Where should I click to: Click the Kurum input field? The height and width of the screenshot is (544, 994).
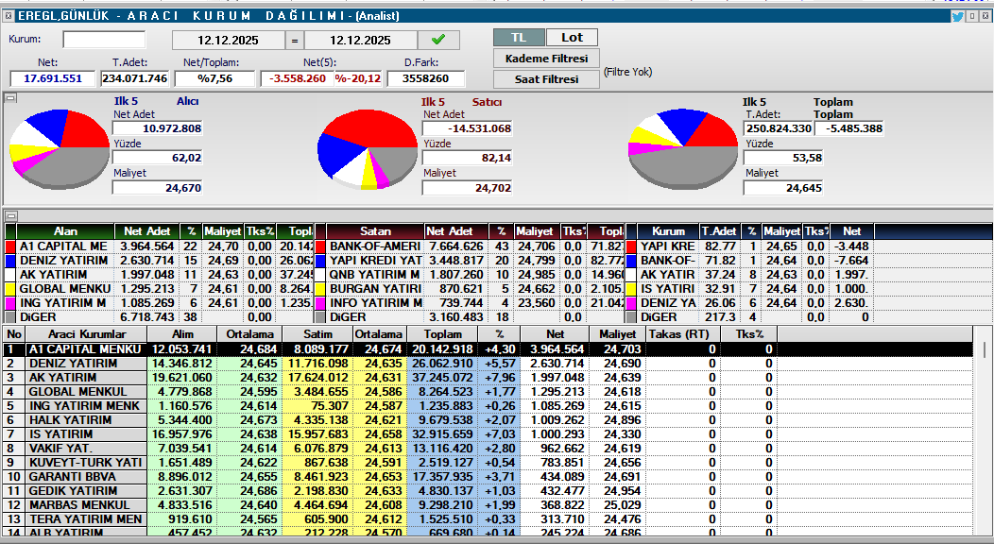[104, 40]
